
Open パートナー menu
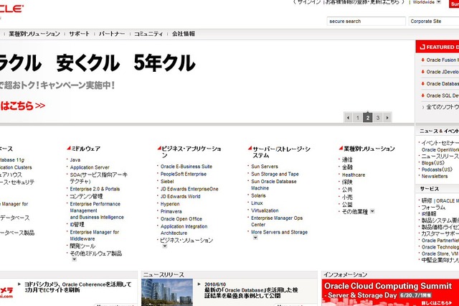(x=112, y=34)
